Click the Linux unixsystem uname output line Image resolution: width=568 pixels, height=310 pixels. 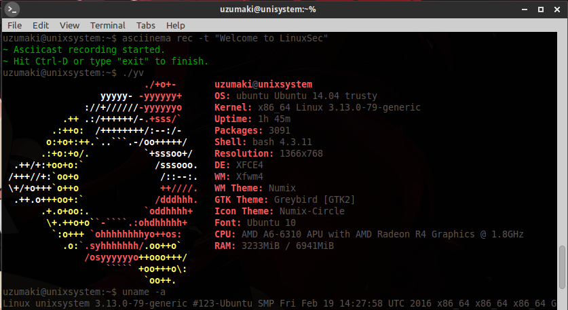pyautogui.click(x=280, y=303)
